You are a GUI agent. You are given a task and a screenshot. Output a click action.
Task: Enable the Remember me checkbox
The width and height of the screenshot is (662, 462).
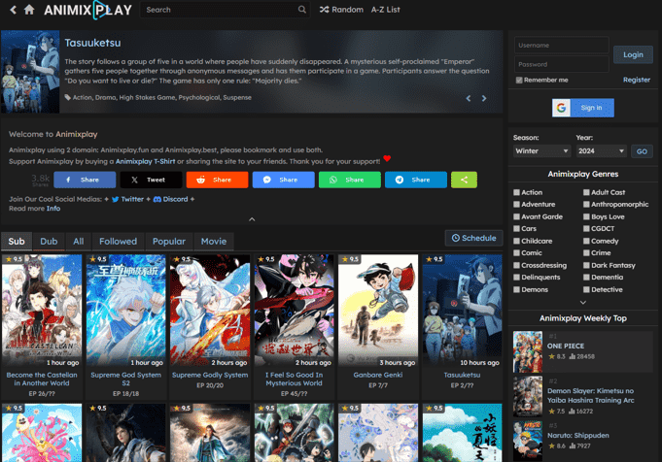519,80
